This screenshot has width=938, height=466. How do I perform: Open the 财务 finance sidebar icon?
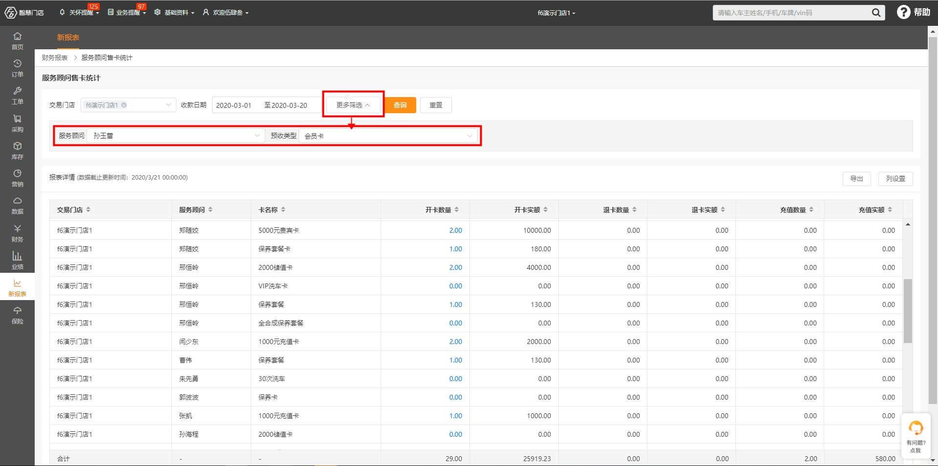coord(17,233)
